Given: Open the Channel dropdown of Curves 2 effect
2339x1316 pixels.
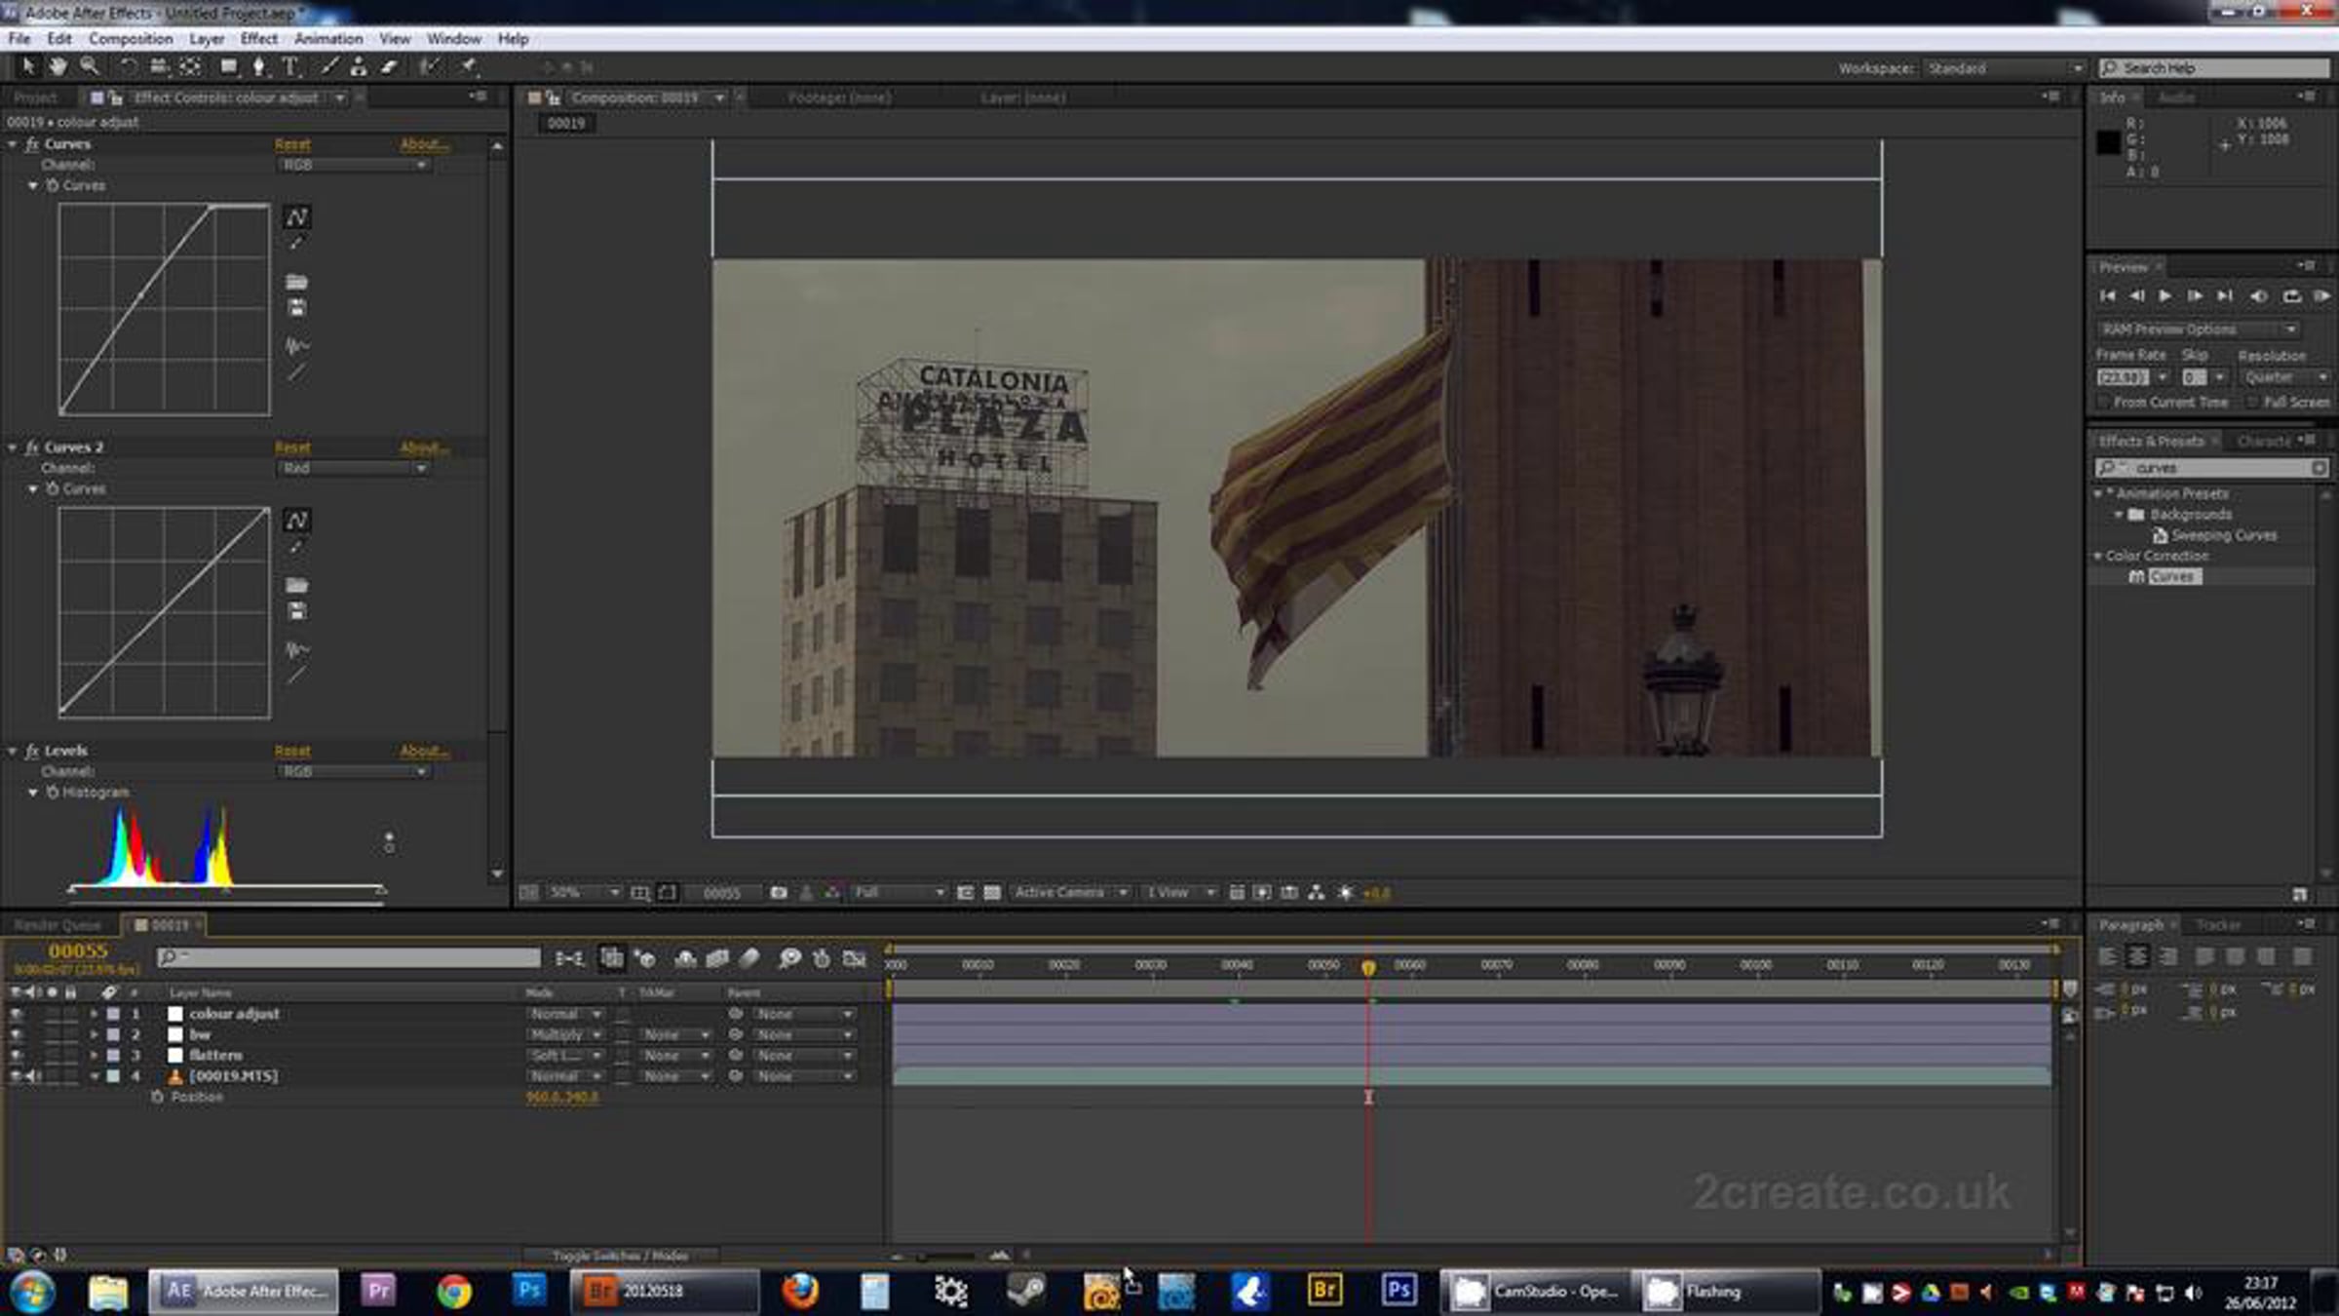Looking at the screenshot, I should pos(353,468).
